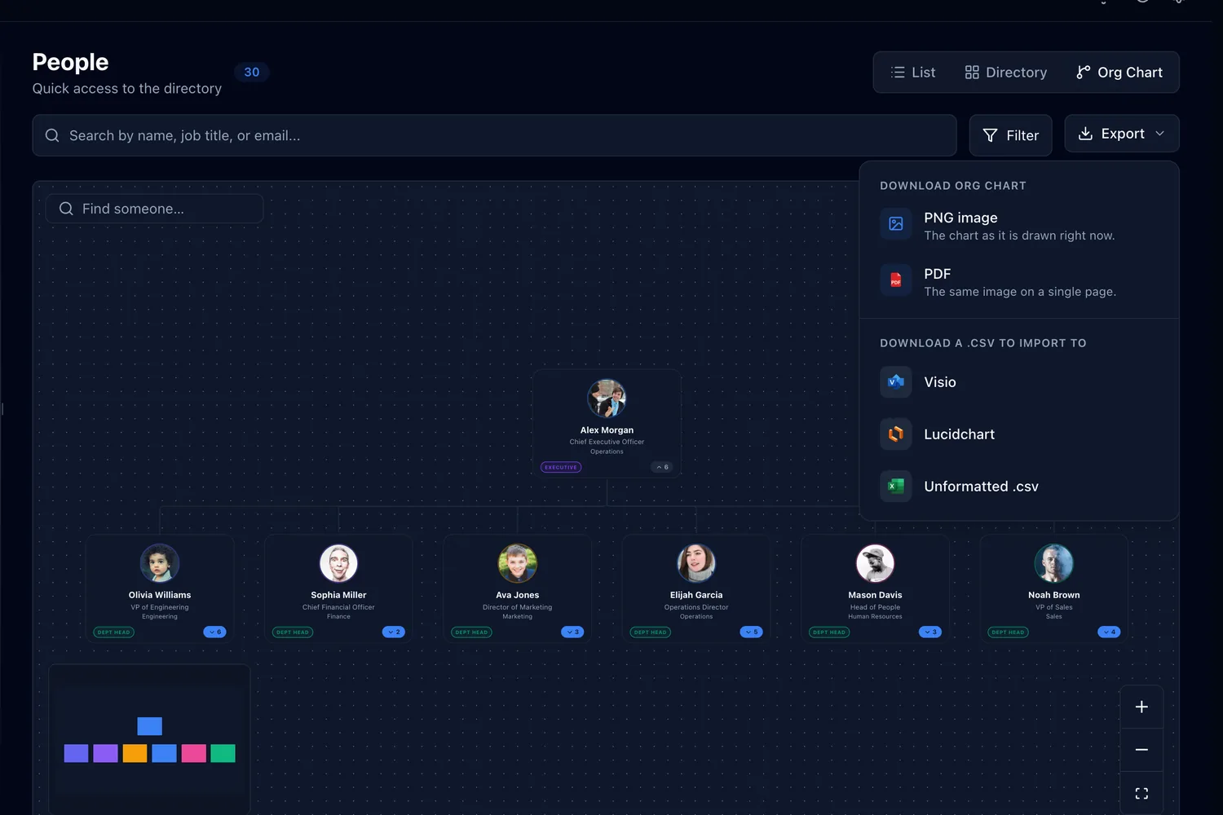Click the 30 people count badge
Image resolution: width=1223 pixels, height=815 pixels.
(x=252, y=73)
